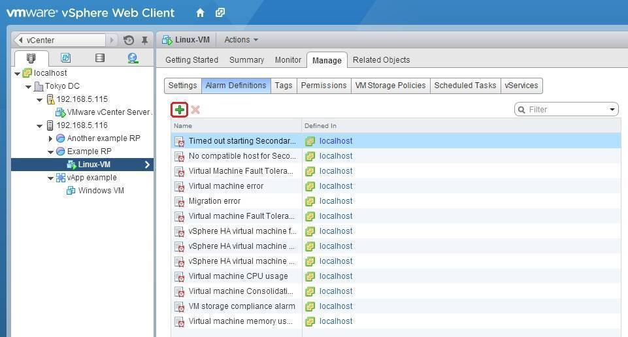Screen dimensions: 628x337
Task: Click the alarm icon beside VM storage compliance alarm
Action: (x=180, y=306)
